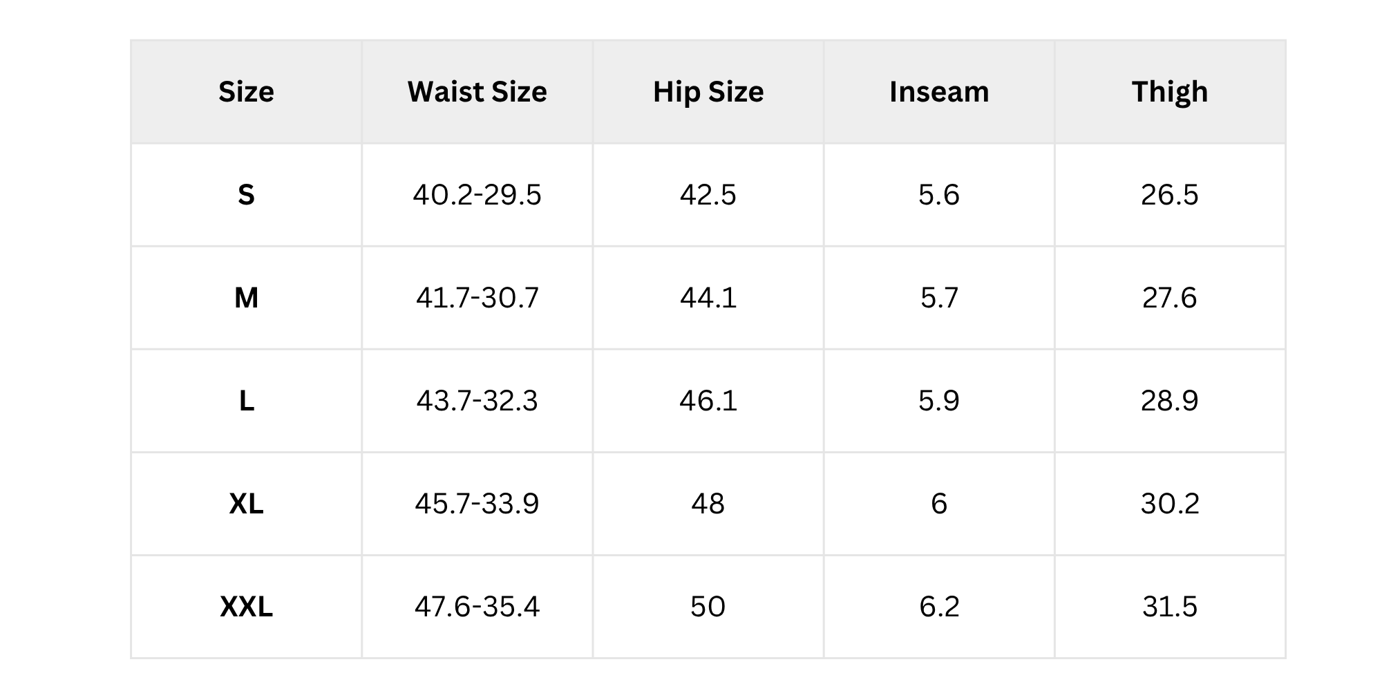Select the XL size row label
Screen dimensions: 1382x691
click(246, 504)
